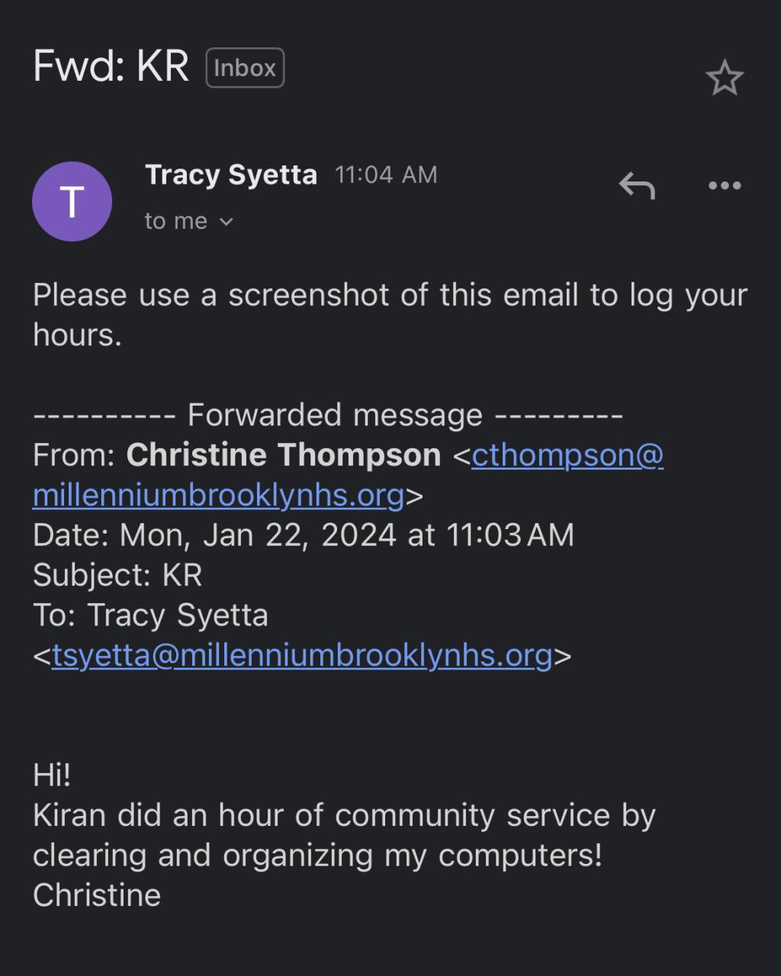Tap the "Subject: KR" line
This screenshot has width=781, height=976.
(x=117, y=575)
